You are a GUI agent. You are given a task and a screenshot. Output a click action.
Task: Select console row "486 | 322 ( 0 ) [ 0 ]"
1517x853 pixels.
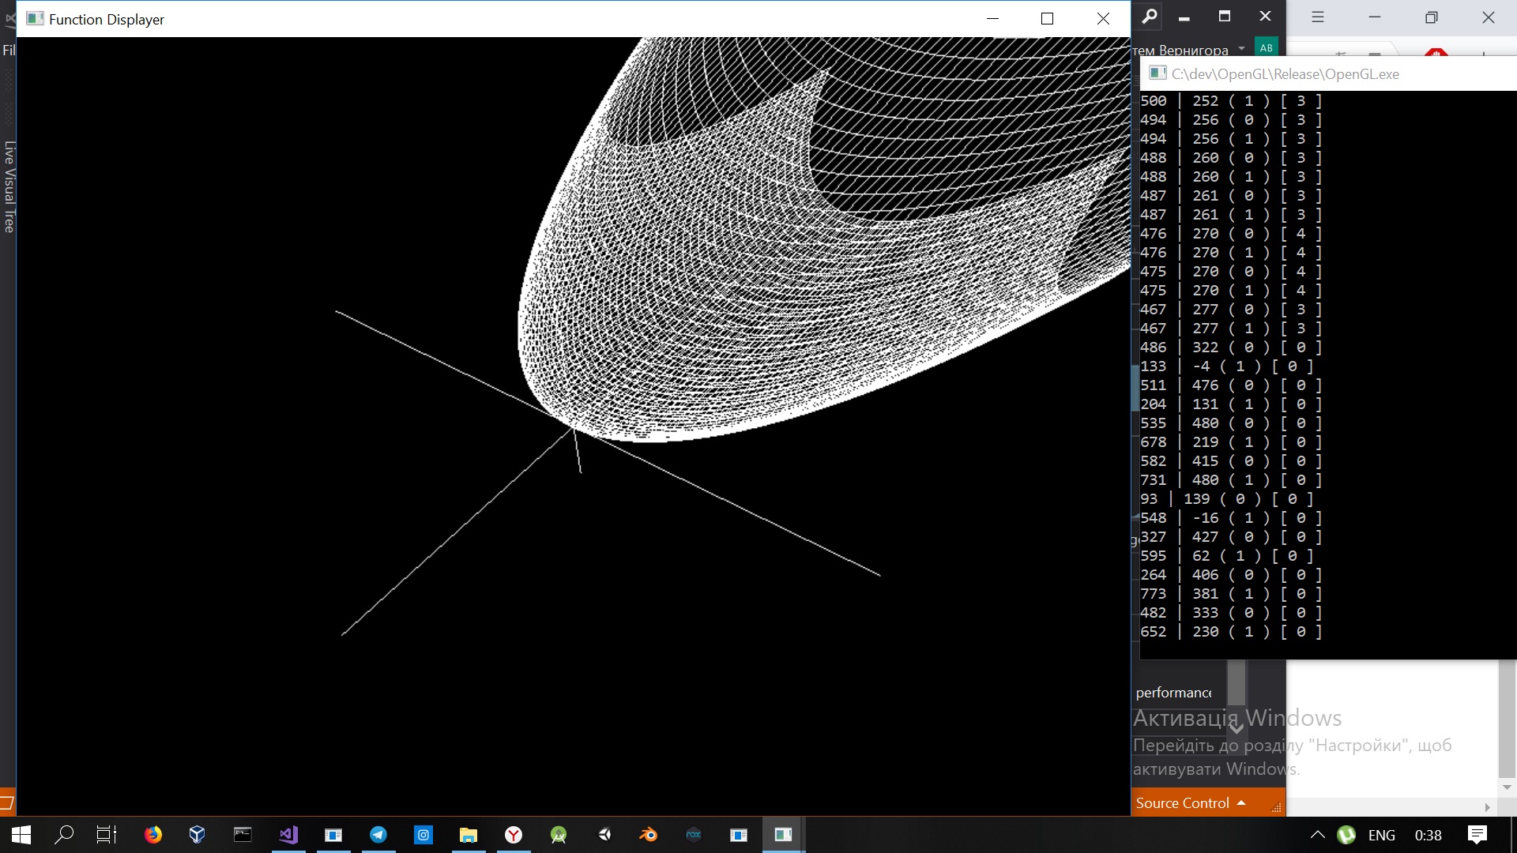[1231, 347]
